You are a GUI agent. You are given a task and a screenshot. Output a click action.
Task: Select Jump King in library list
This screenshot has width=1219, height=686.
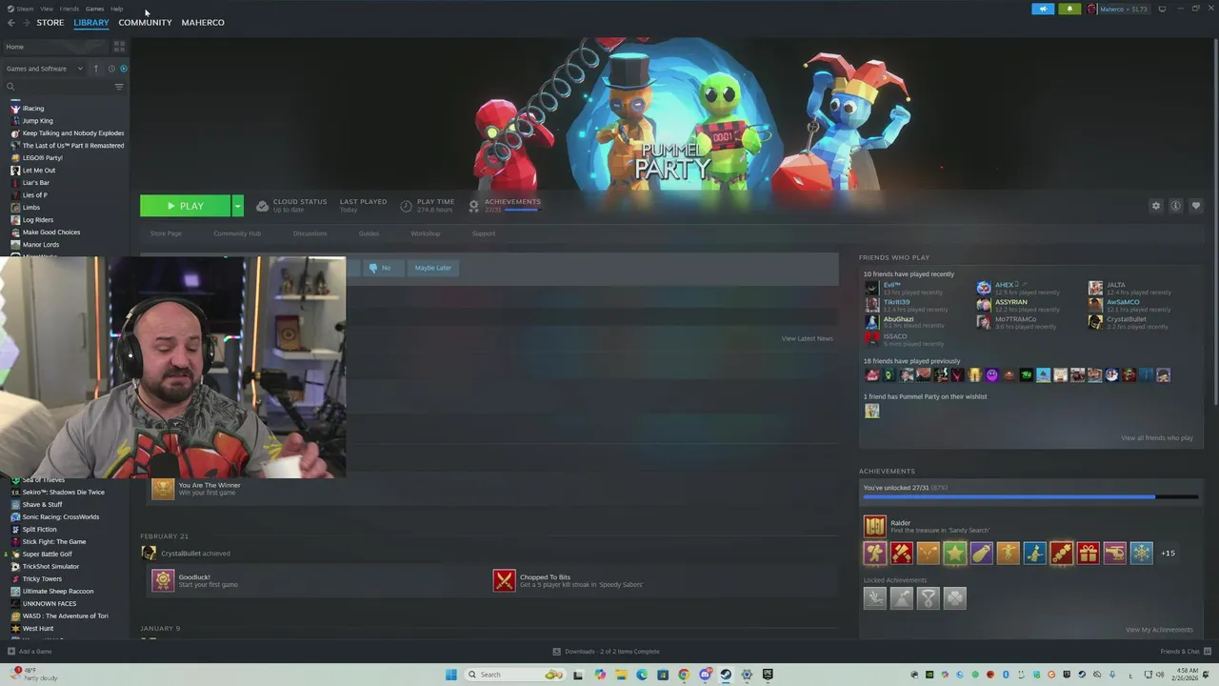point(38,121)
